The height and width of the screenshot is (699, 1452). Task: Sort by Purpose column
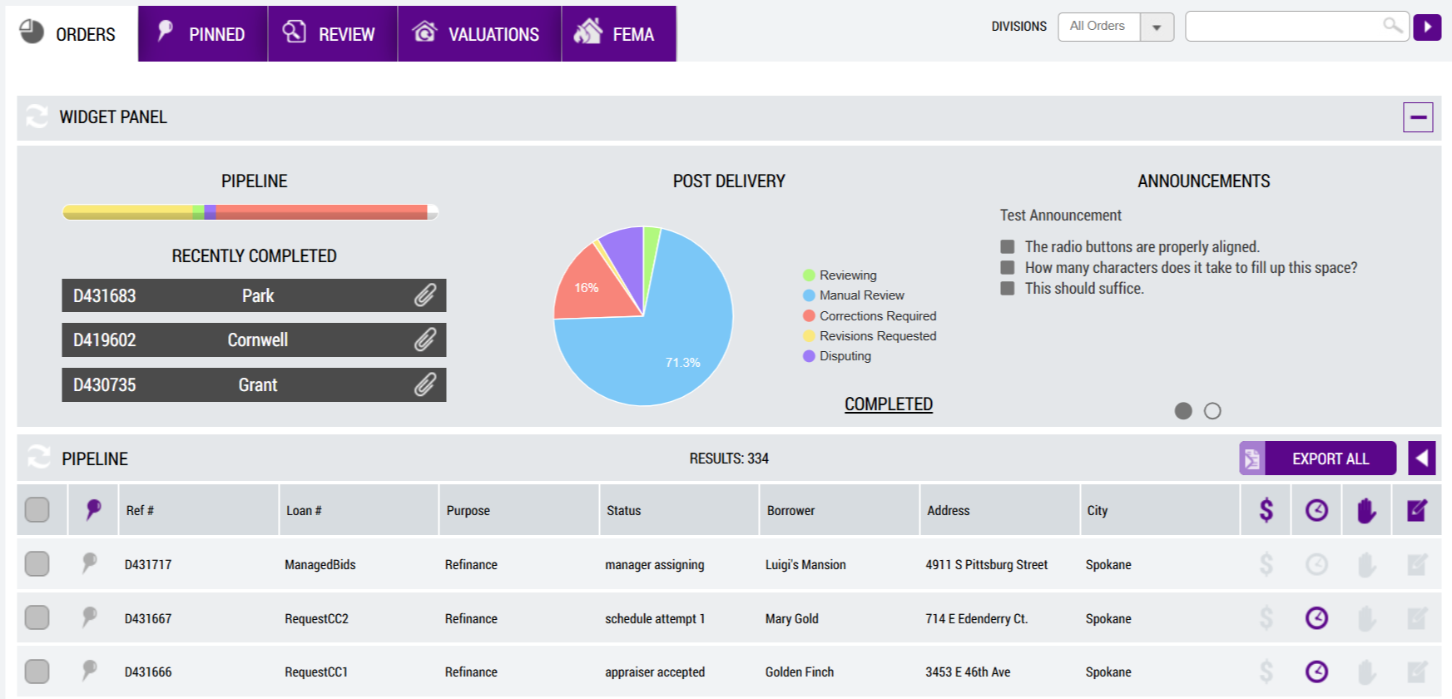(468, 510)
